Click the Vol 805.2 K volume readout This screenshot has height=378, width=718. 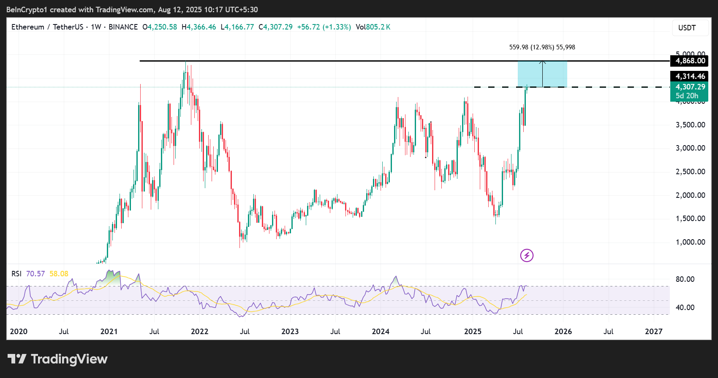373,27
